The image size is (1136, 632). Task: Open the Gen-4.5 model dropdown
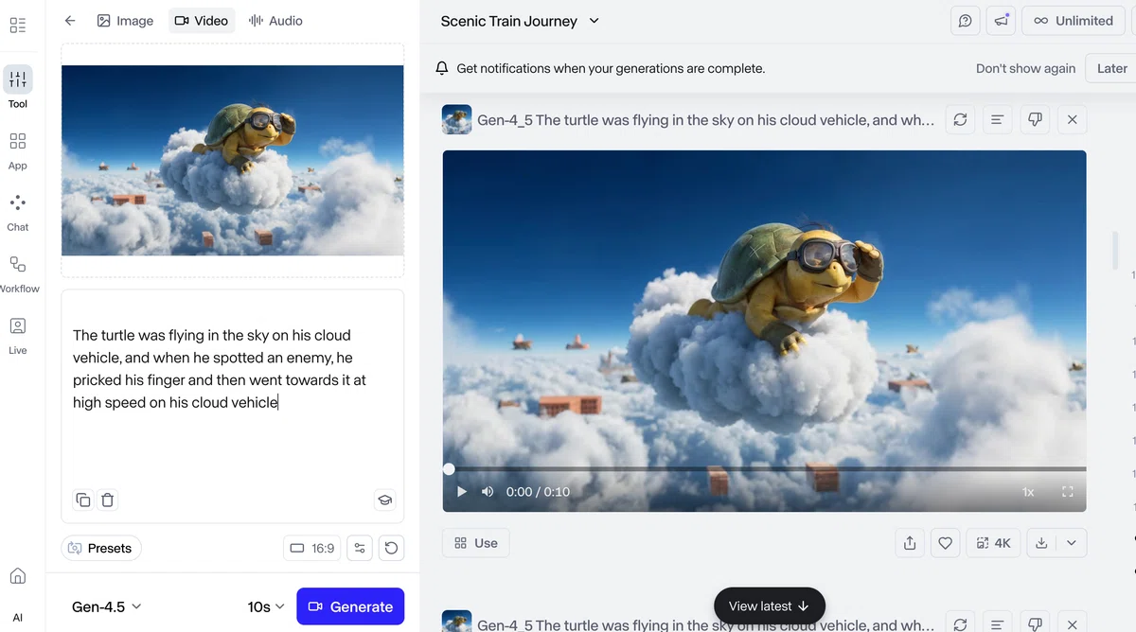click(x=107, y=606)
